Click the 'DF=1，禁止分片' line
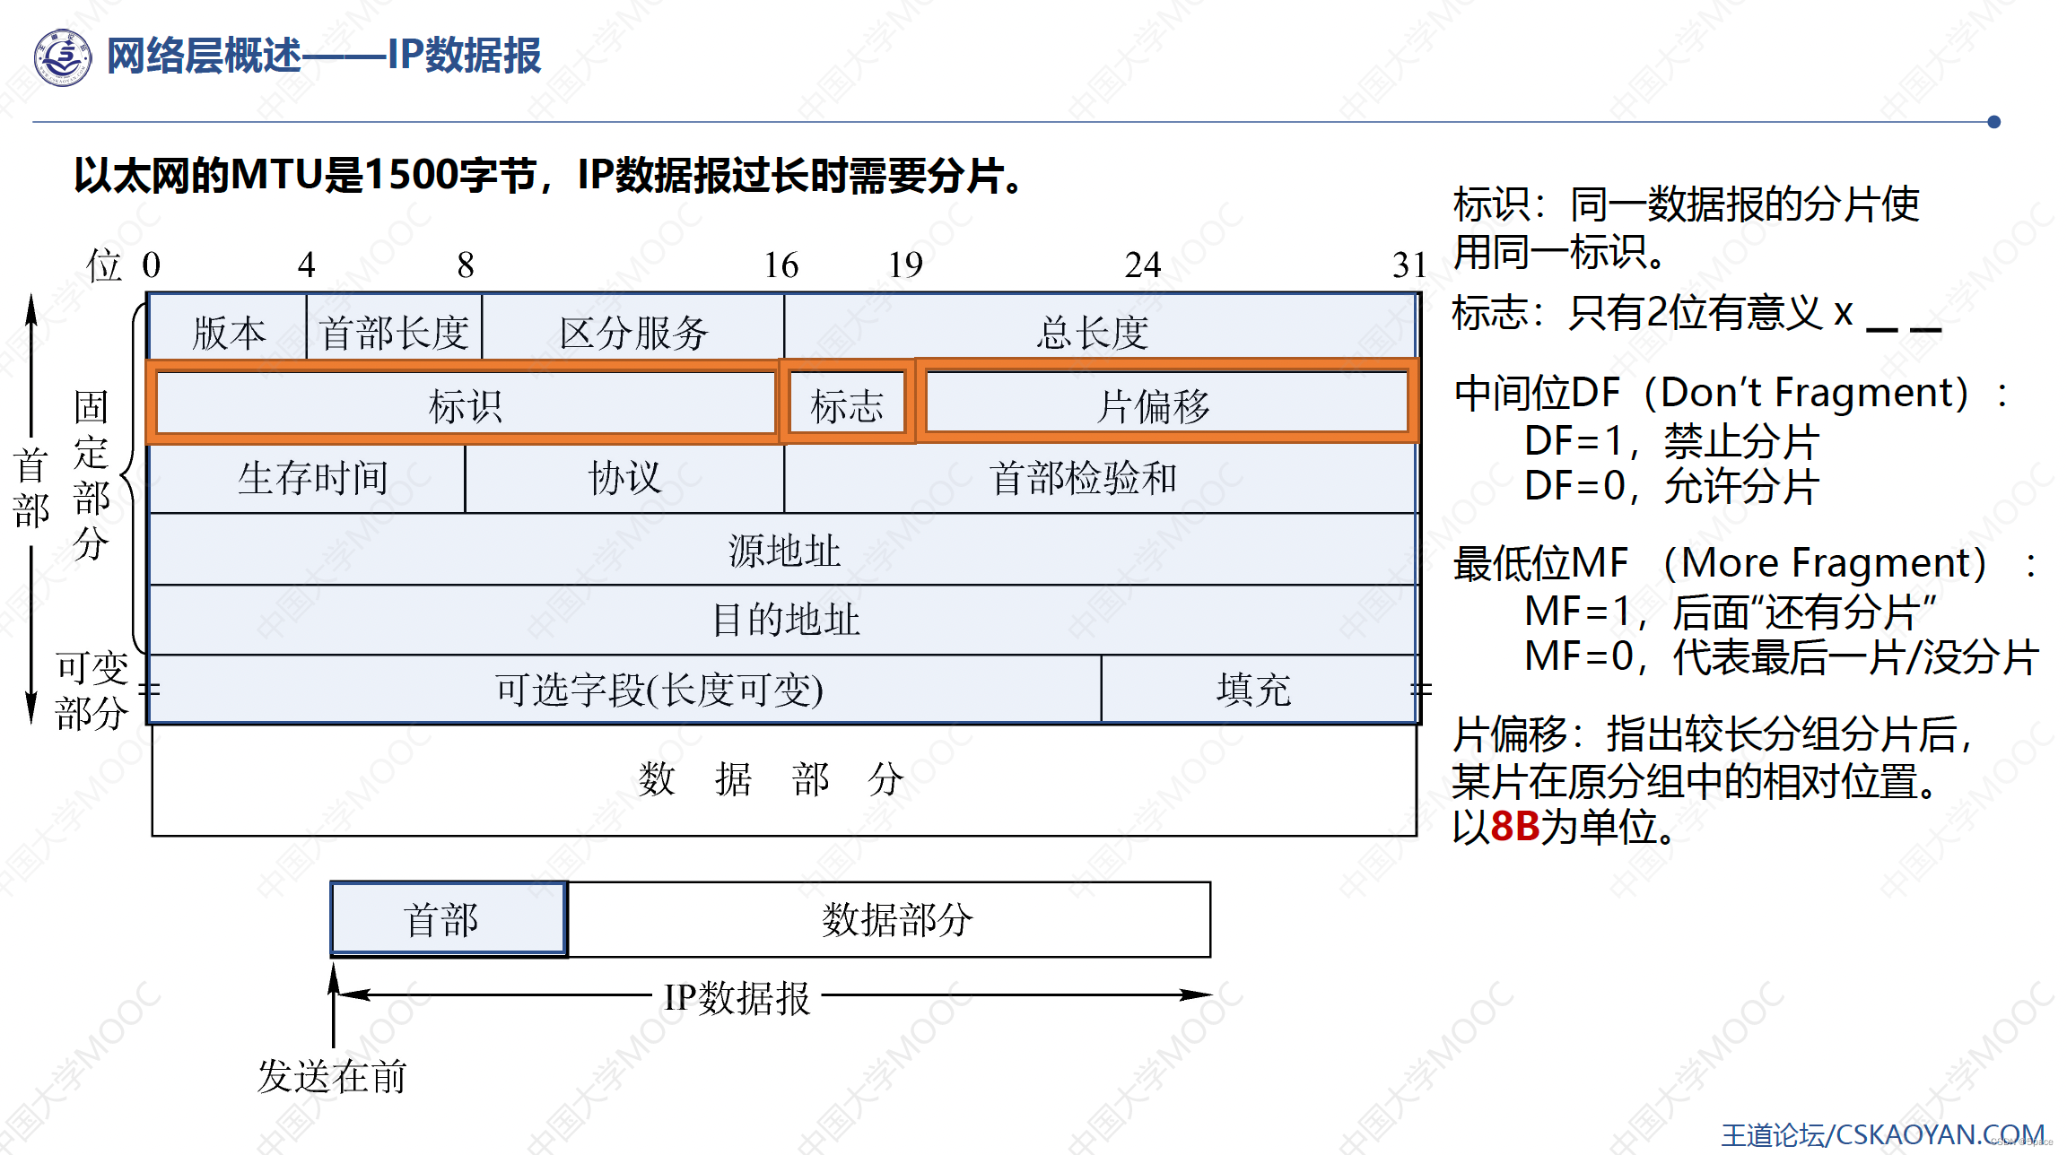 [x=1672, y=441]
